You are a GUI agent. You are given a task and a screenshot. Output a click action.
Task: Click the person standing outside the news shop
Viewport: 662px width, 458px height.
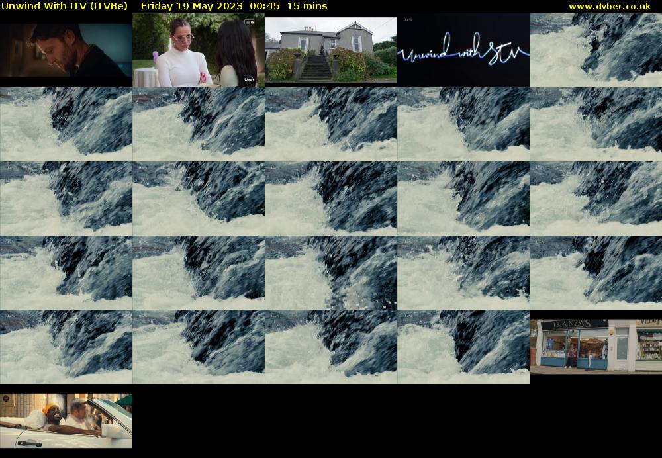[x=572, y=355]
